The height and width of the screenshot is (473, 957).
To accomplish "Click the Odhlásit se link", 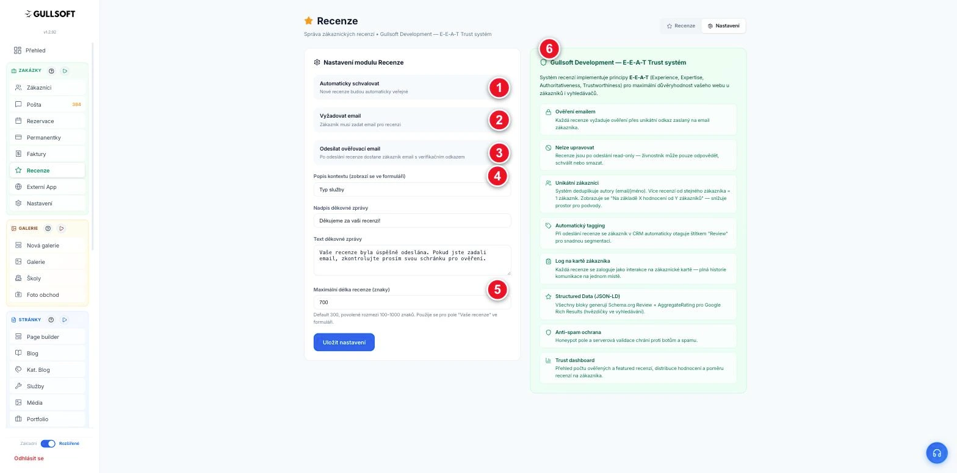I will click(x=29, y=458).
